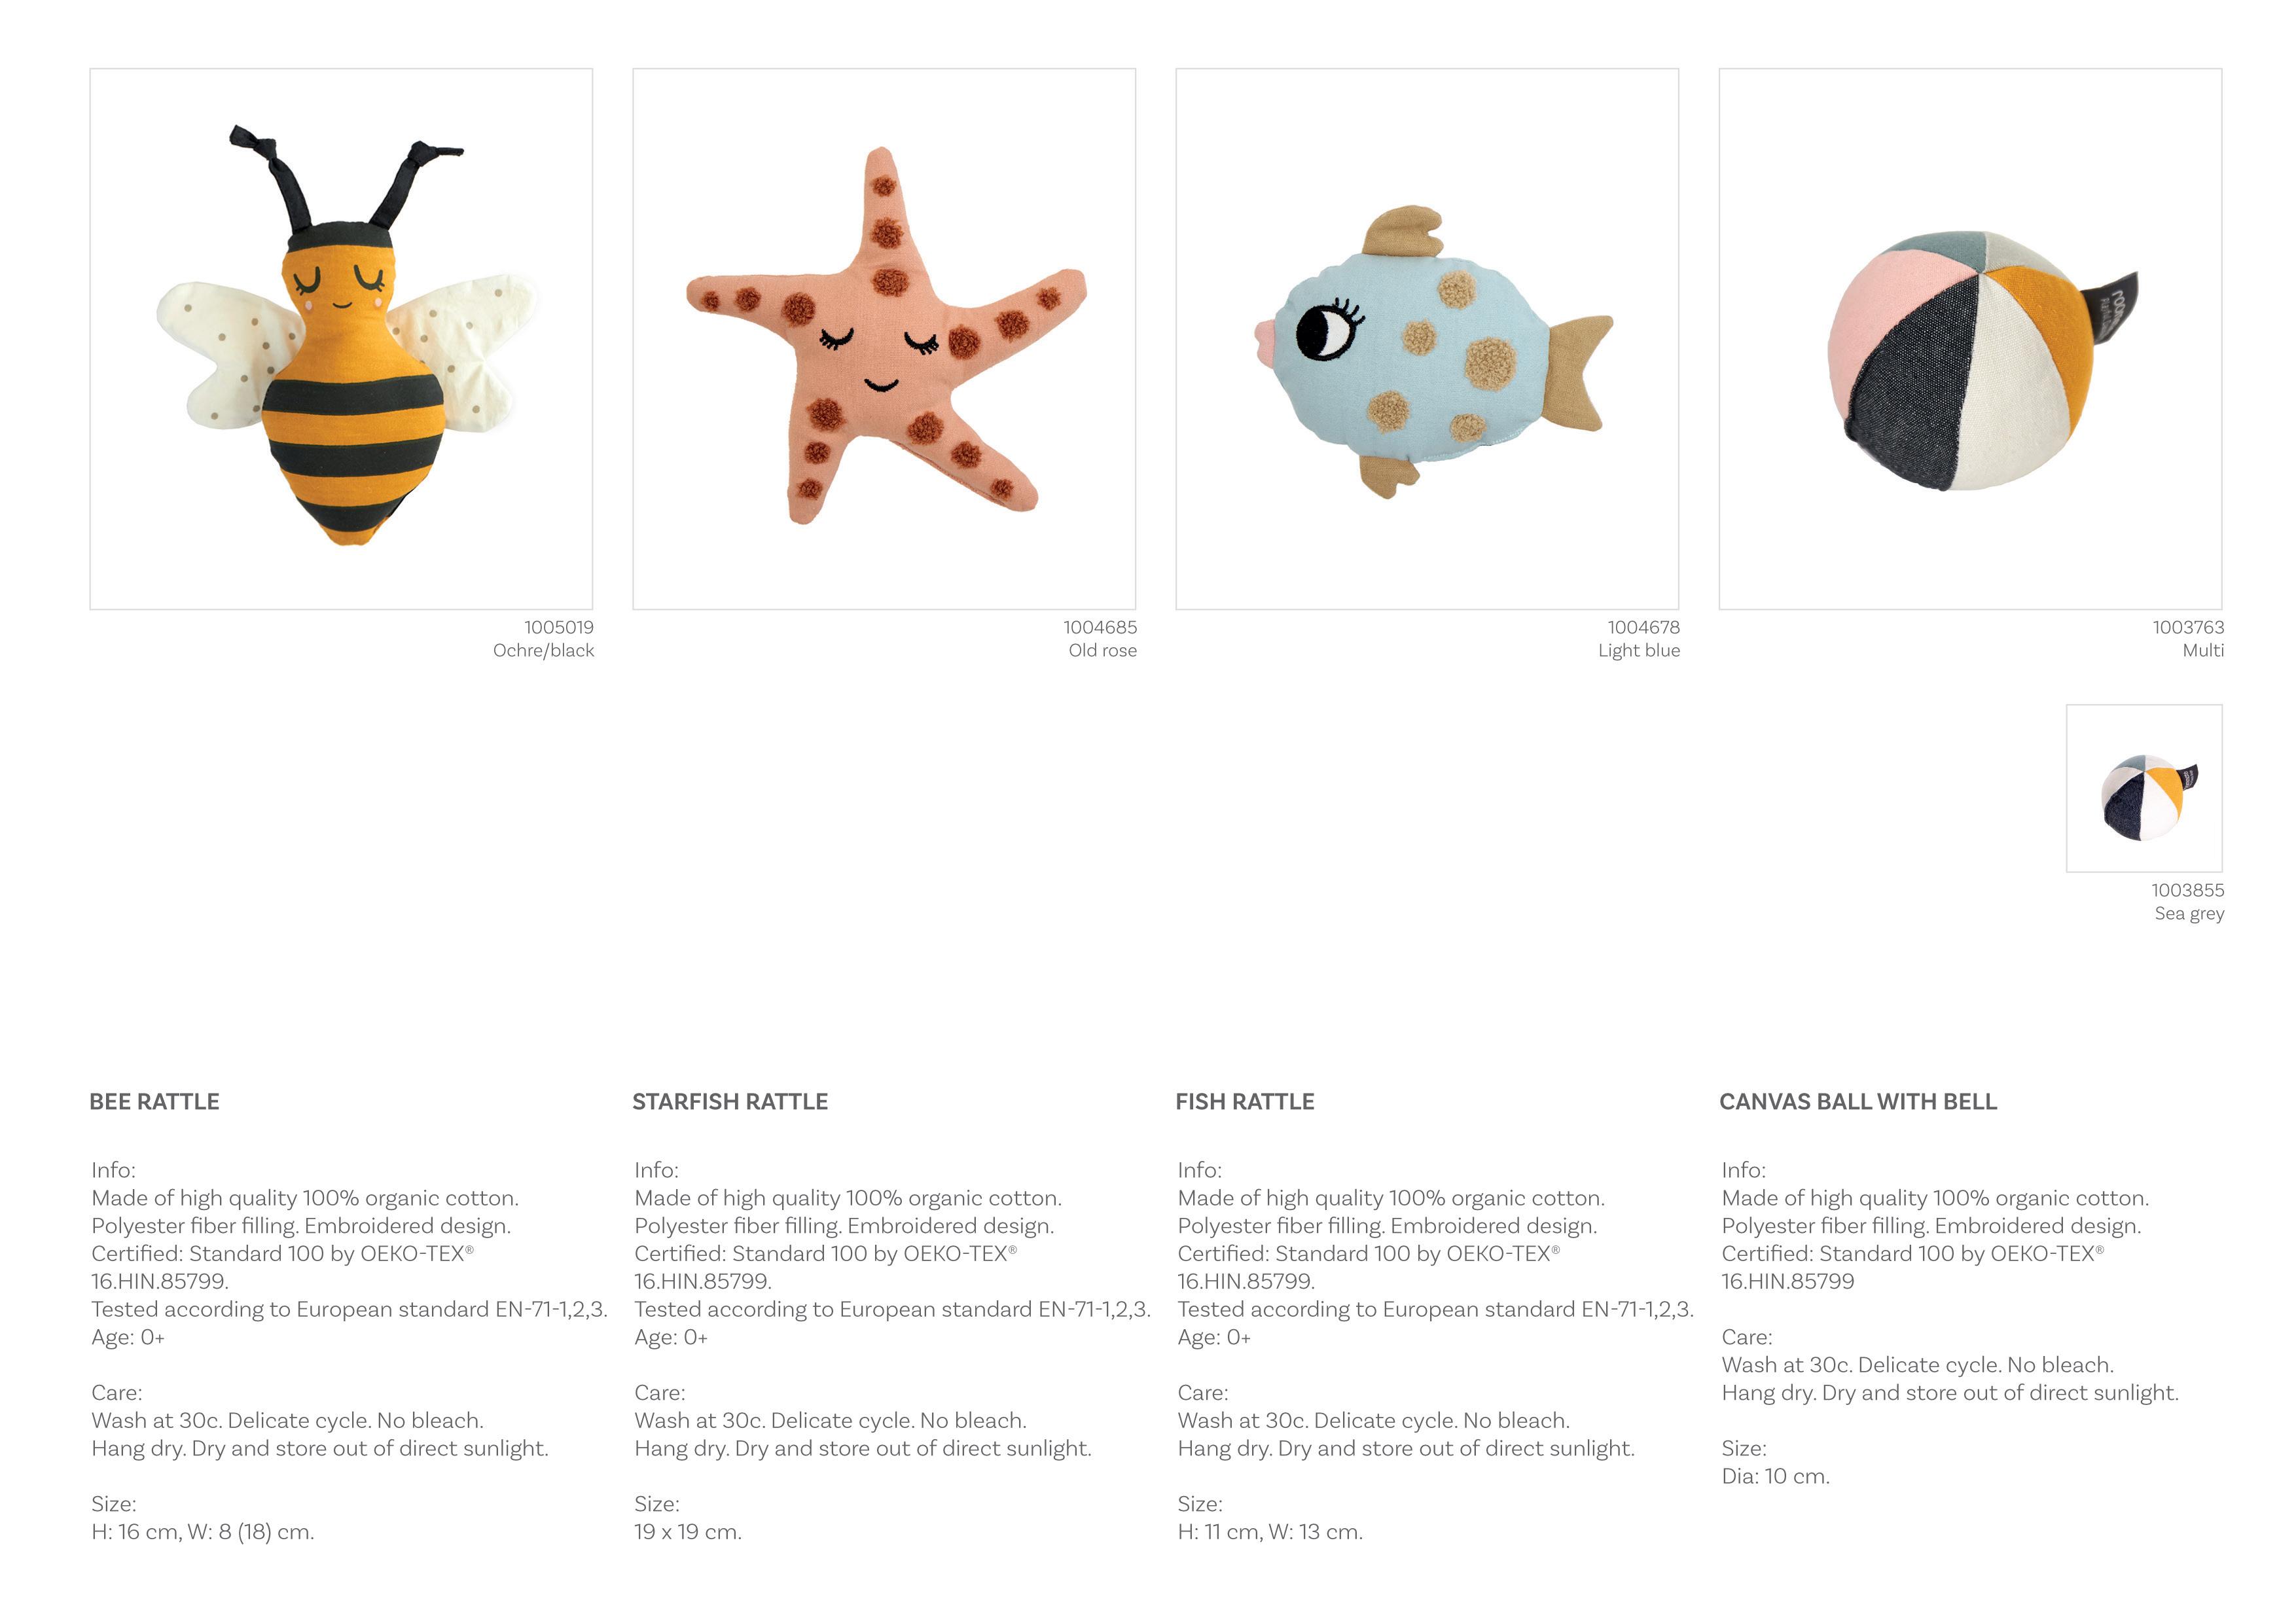The height and width of the screenshot is (1623, 2296).
Task: Click product number 1004685
Action: (1100, 627)
